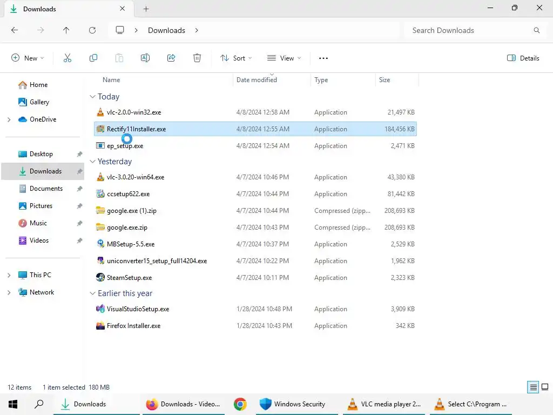Switch to details list view icon in status bar
This screenshot has width=553, height=415.
[x=533, y=387]
